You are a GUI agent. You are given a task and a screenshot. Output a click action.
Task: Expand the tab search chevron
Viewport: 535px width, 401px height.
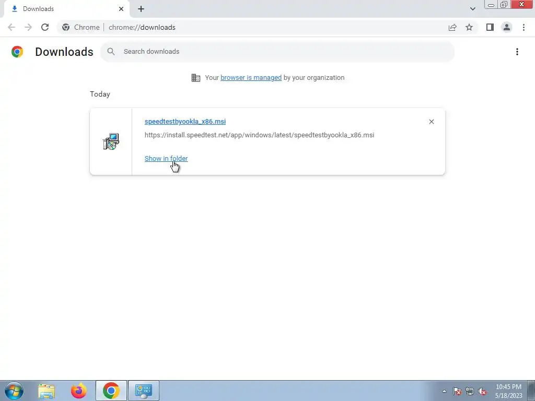(x=472, y=9)
